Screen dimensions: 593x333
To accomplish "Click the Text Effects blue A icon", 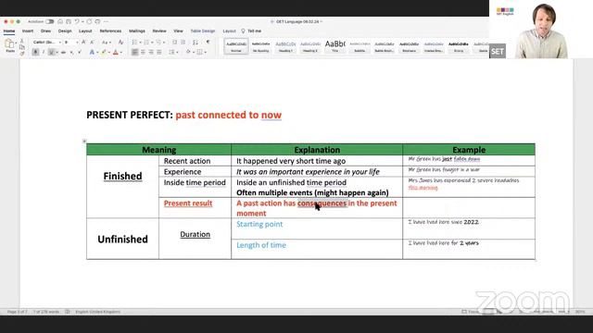I will point(92,52).
